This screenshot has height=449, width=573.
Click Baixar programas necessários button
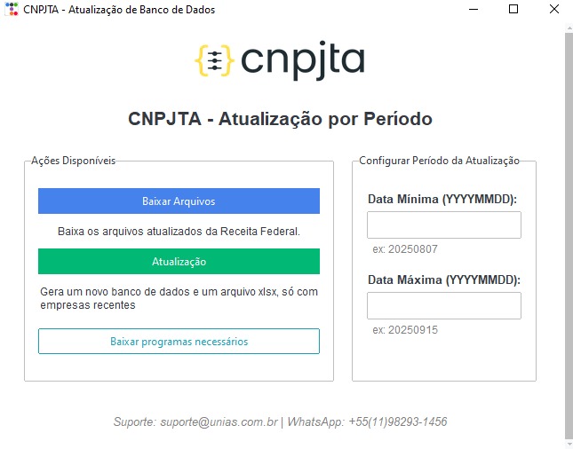click(x=179, y=342)
